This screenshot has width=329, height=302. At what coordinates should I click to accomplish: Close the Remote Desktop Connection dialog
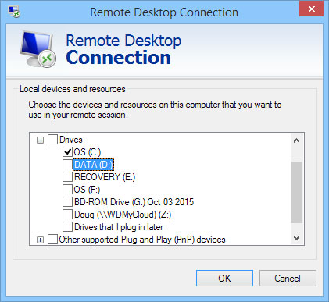pyautogui.click(x=311, y=9)
